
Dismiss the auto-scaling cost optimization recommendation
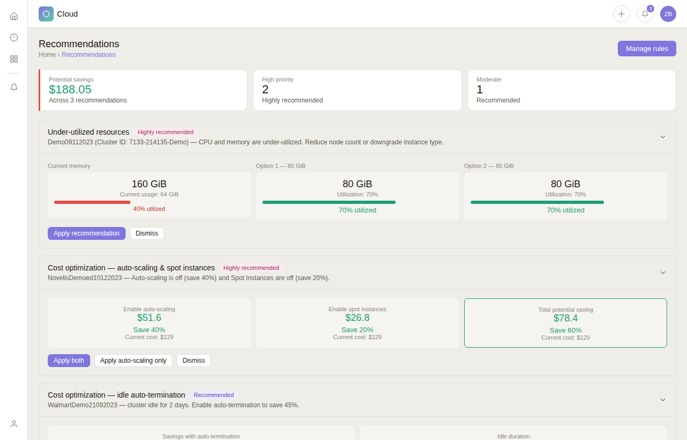tap(194, 361)
